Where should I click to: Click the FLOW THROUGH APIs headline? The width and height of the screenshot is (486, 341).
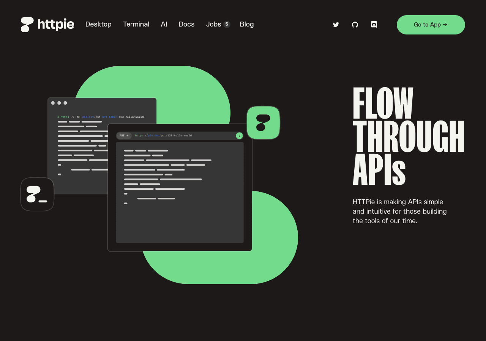click(409, 136)
